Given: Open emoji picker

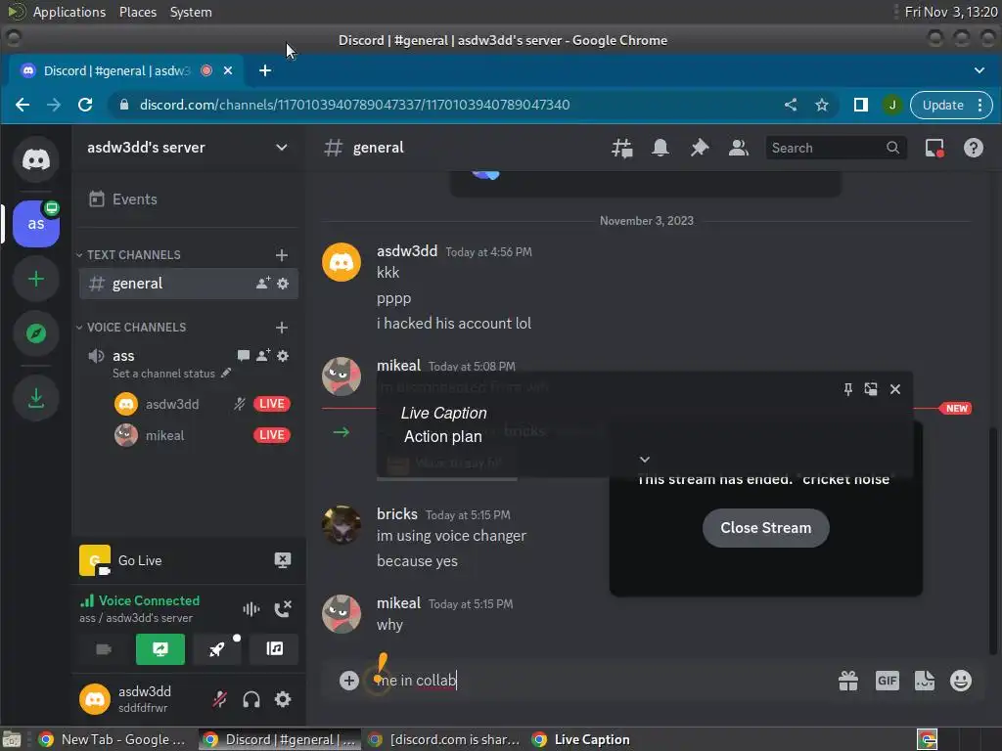Looking at the screenshot, I should [x=961, y=681].
